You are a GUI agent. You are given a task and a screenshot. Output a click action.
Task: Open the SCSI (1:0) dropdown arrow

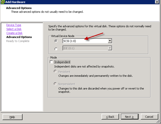[110, 41]
